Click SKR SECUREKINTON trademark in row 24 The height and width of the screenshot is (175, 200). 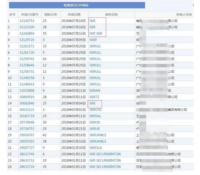click(x=105, y=167)
